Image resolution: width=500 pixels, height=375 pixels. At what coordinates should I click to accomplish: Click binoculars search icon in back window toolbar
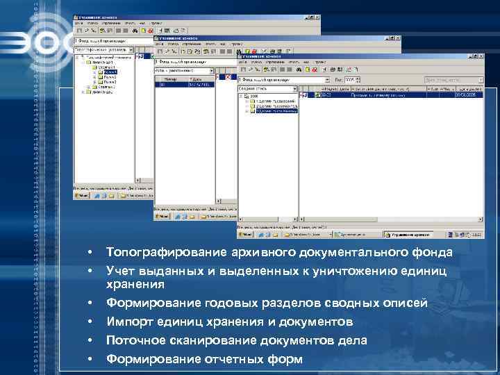[x=135, y=31]
